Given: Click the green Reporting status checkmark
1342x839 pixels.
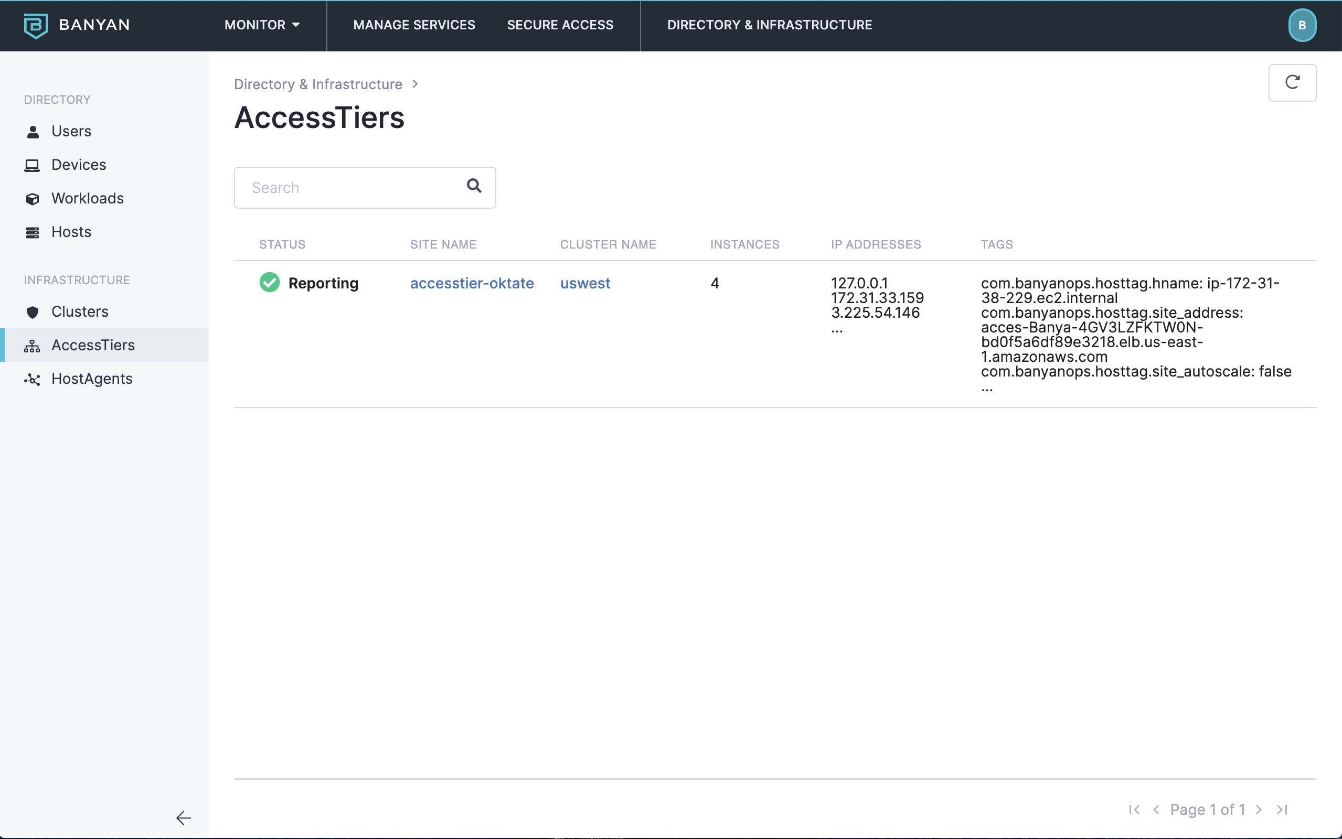Looking at the screenshot, I should [270, 283].
